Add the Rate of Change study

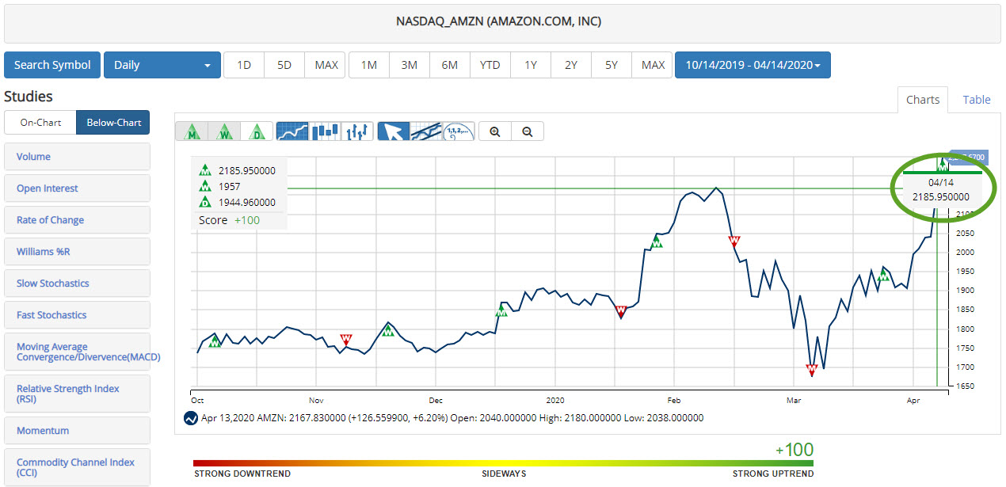click(77, 220)
